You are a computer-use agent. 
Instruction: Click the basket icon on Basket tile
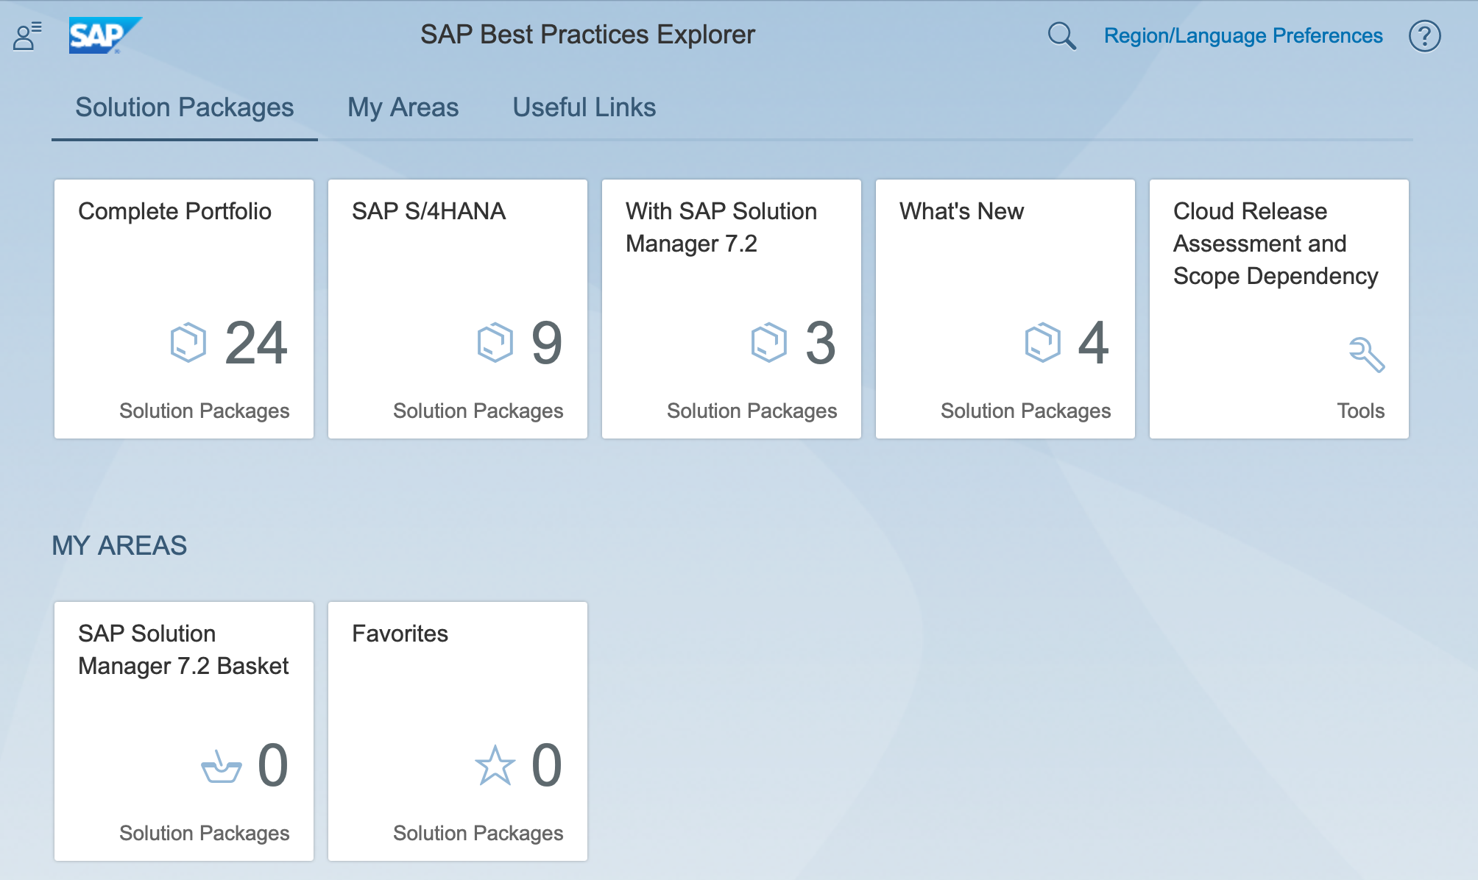point(222,767)
